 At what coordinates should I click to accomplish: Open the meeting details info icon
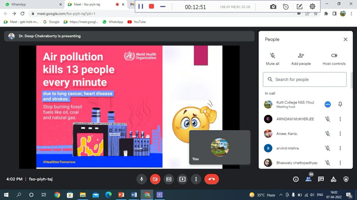pos(296,179)
